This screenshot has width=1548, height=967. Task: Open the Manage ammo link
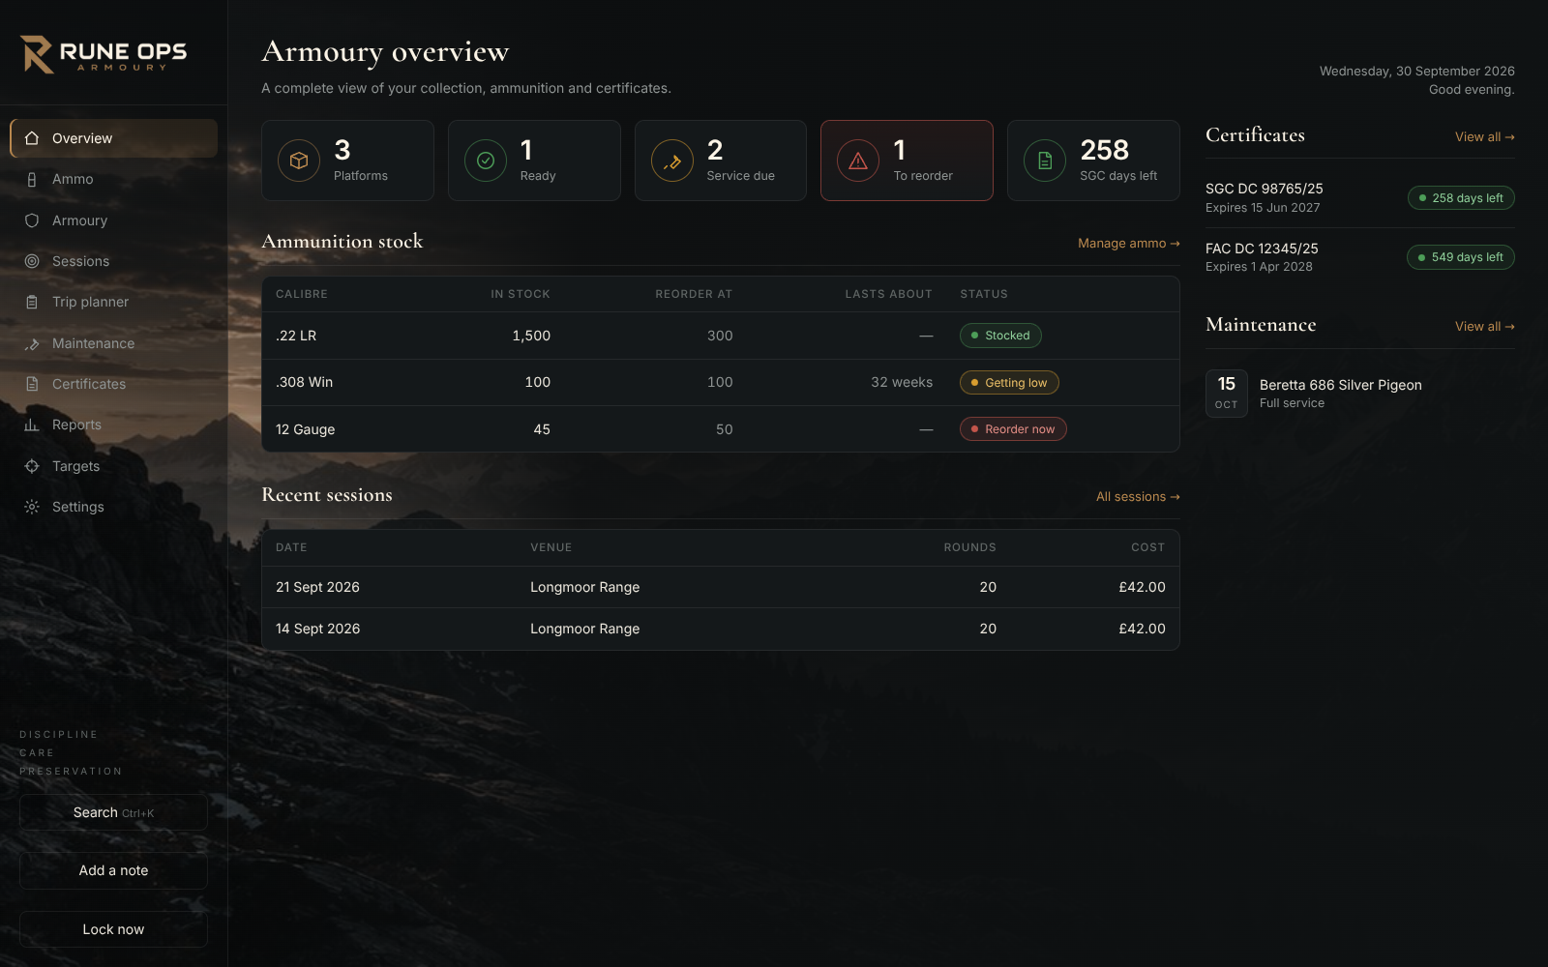click(x=1129, y=243)
